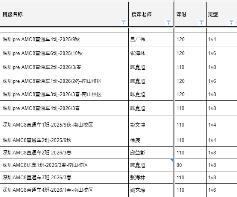This screenshot has width=237, height=197.
Task: Select teacher 张海林 in AMC8直通车3班 row
Action: coord(151,177)
